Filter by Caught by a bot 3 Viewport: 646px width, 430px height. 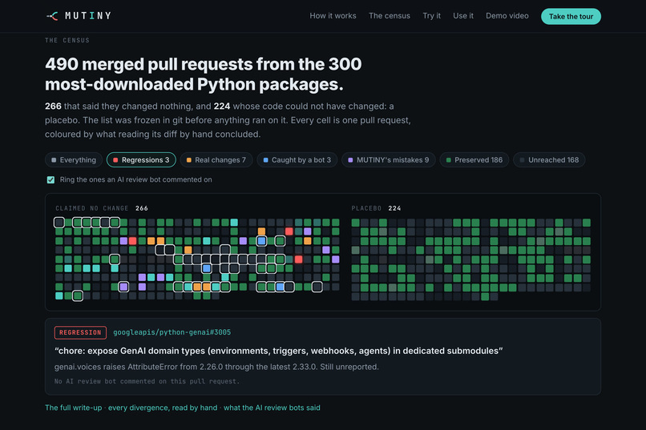(297, 160)
